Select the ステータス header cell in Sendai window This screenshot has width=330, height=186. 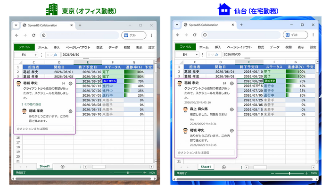tap(274, 67)
